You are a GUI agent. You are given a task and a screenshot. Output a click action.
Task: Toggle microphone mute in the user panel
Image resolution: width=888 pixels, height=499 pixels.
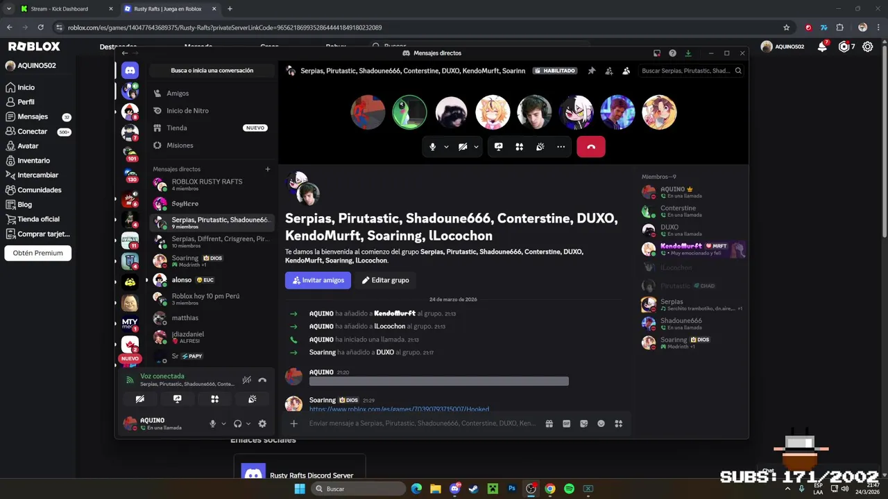(x=213, y=423)
